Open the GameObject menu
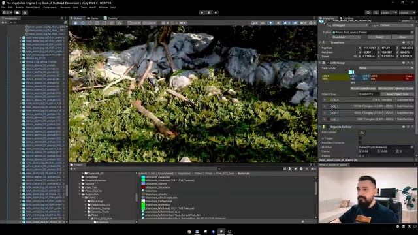 pyautogui.click(x=33, y=7)
